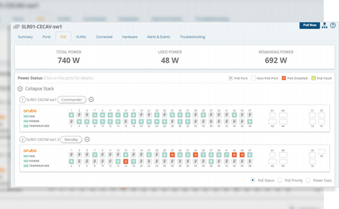Click port 1 on the Commander switch

pos(72,115)
